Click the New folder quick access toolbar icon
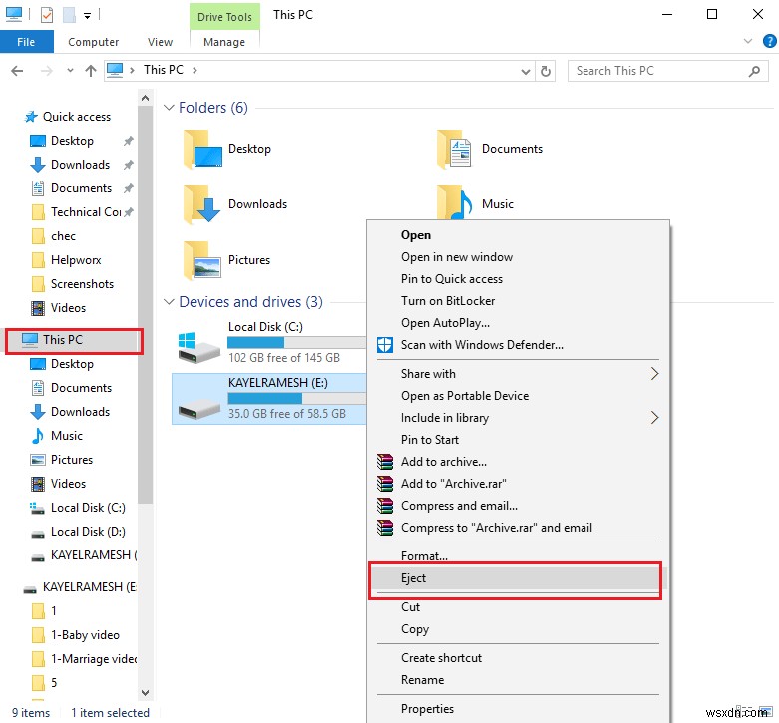Image resolution: width=779 pixels, height=723 pixels. (69, 15)
